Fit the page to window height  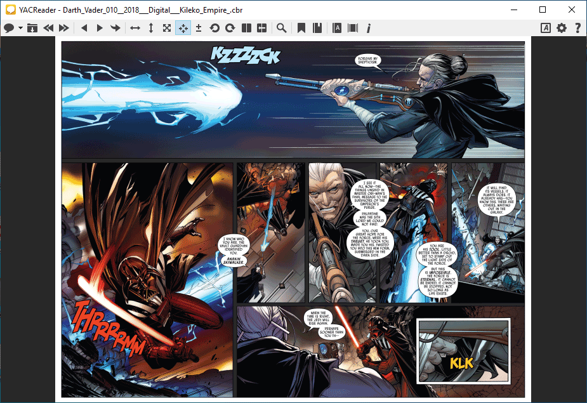(151, 28)
